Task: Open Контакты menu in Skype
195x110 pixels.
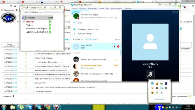Action: pyautogui.click(x=82, y=8)
